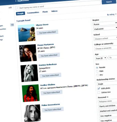Click the +2 counter badge in the sidebar

click(x=12, y=25)
